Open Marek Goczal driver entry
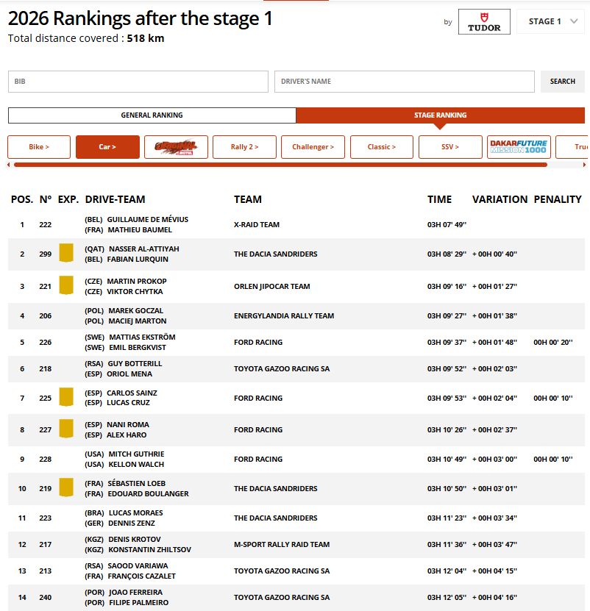This screenshot has width=590, height=611. pos(135,310)
